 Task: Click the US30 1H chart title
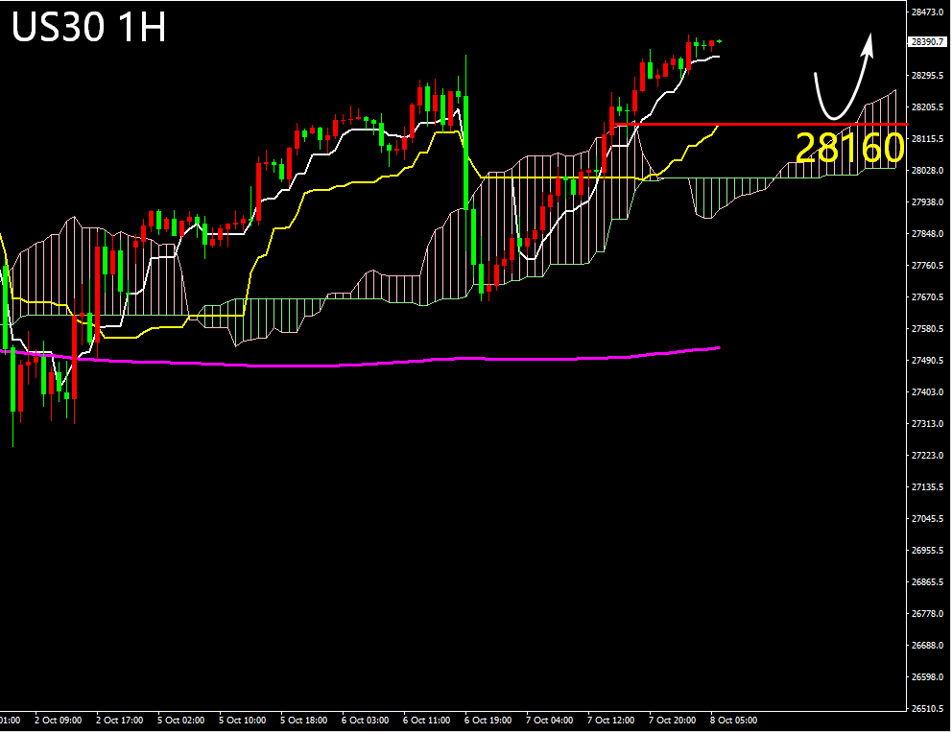click(x=89, y=28)
